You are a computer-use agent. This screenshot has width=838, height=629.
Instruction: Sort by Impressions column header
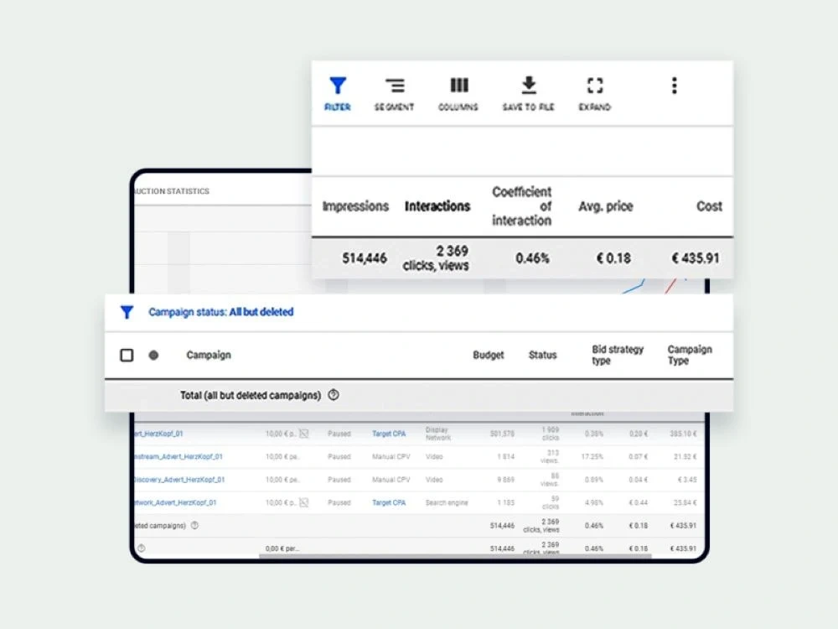click(355, 206)
